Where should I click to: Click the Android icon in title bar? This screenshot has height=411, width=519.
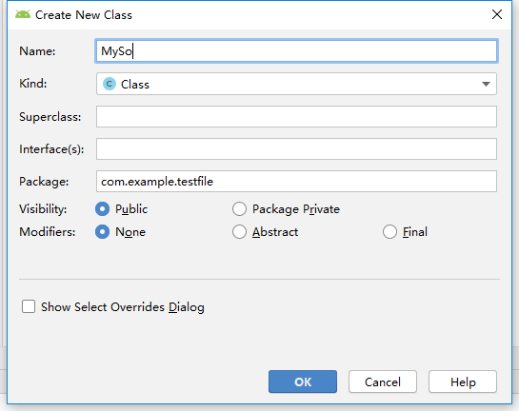tap(23, 14)
